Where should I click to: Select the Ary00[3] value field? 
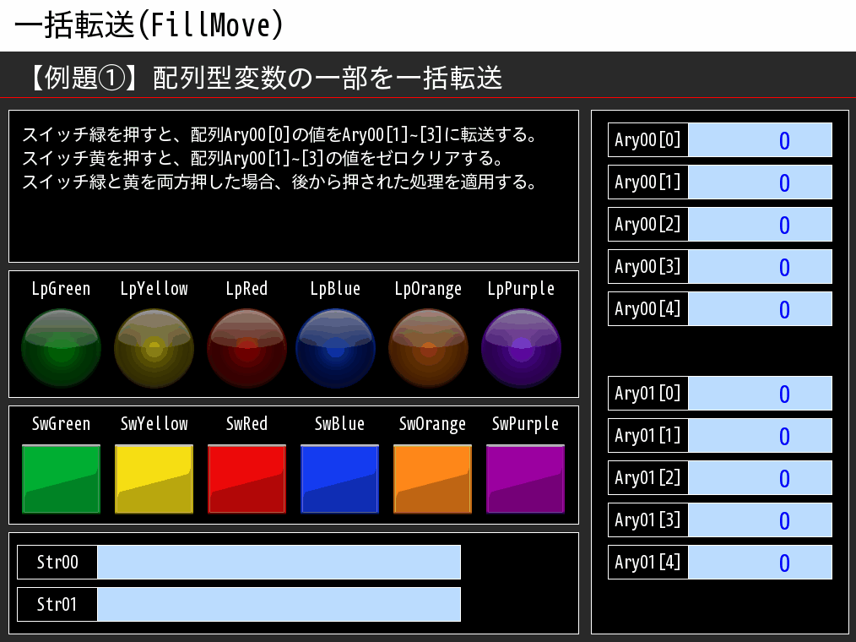(760, 267)
